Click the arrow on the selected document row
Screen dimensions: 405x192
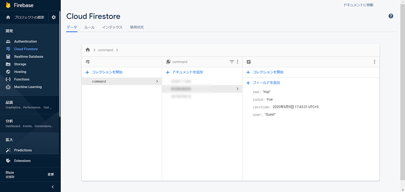point(238,89)
